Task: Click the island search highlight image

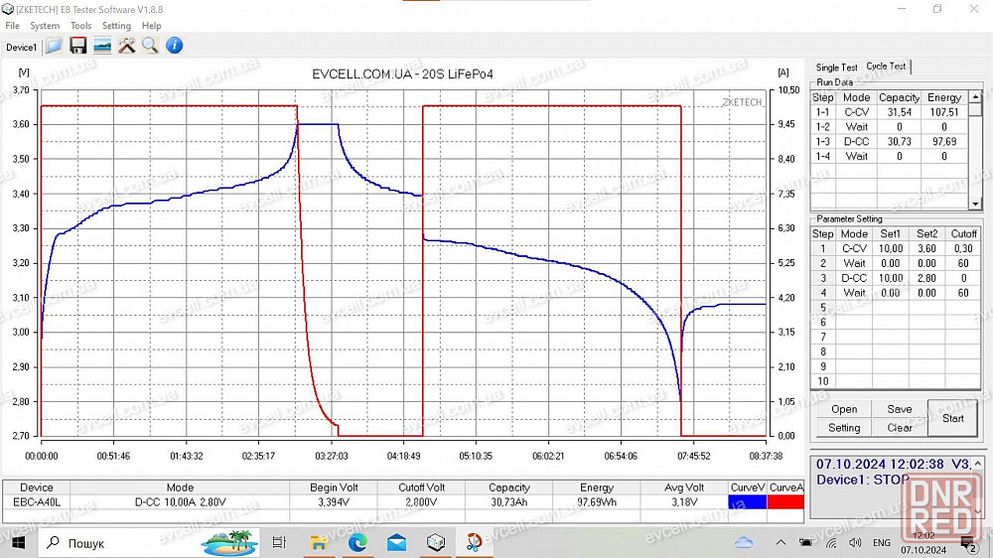Action: (x=228, y=543)
